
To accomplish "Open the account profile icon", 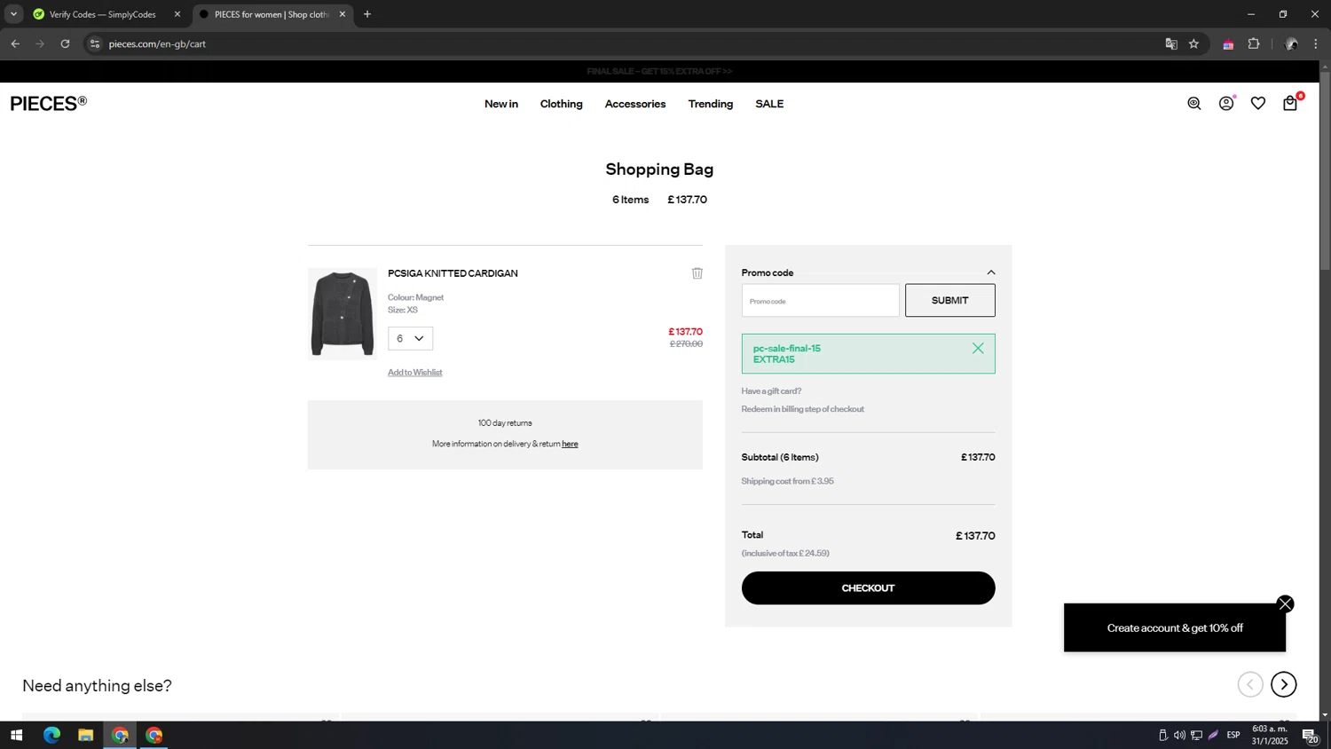I will pyautogui.click(x=1226, y=104).
